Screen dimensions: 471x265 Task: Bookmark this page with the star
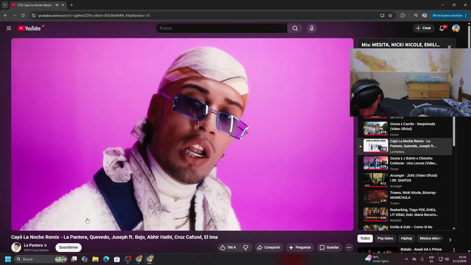tap(390, 15)
